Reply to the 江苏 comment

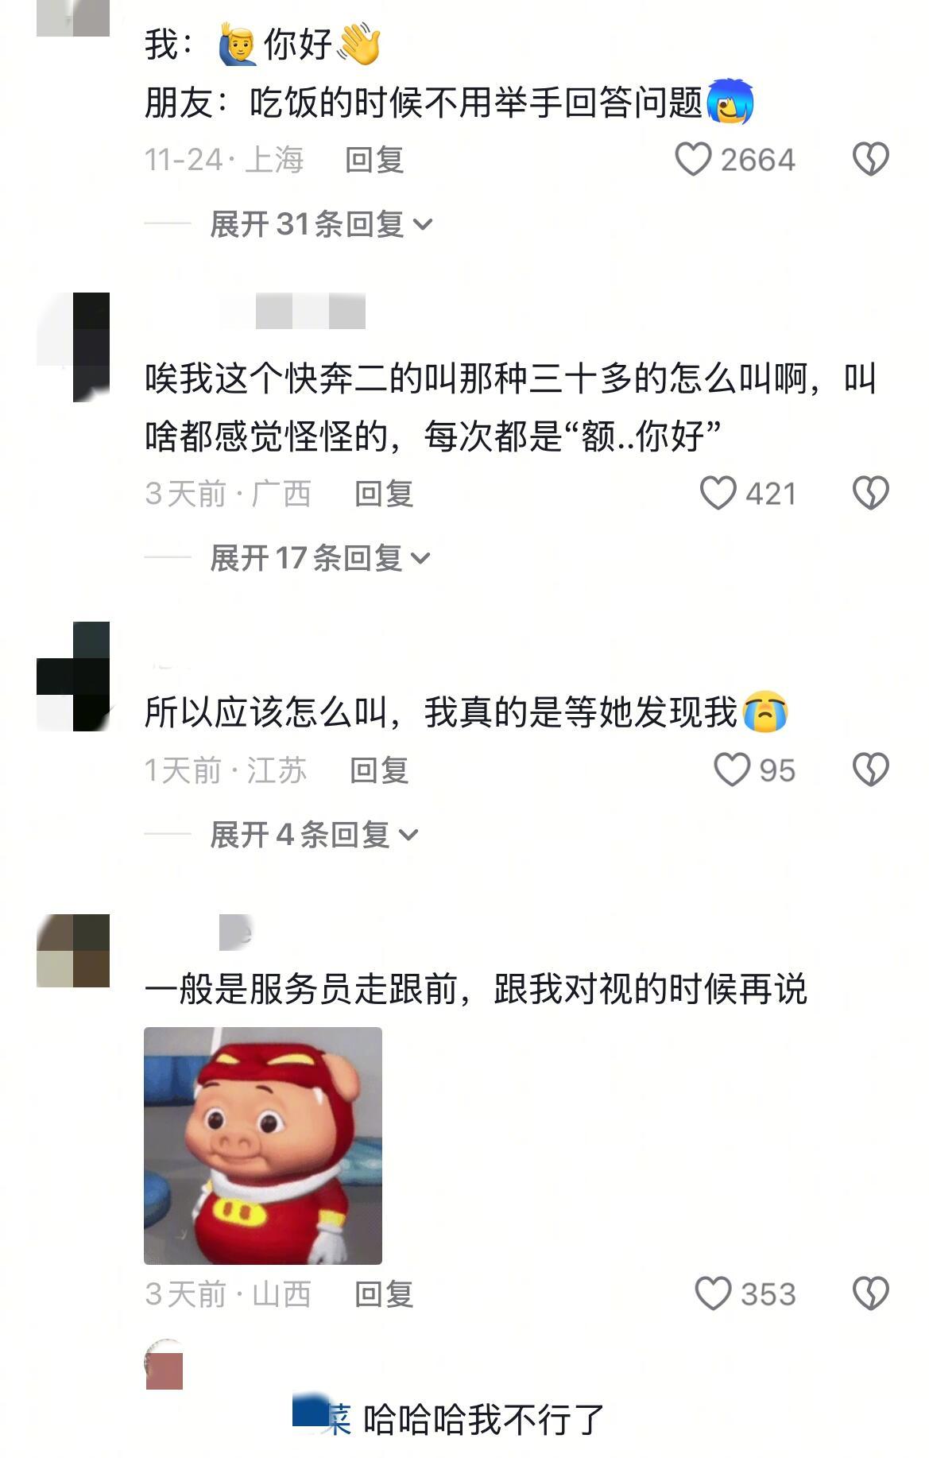click(380, 770)
